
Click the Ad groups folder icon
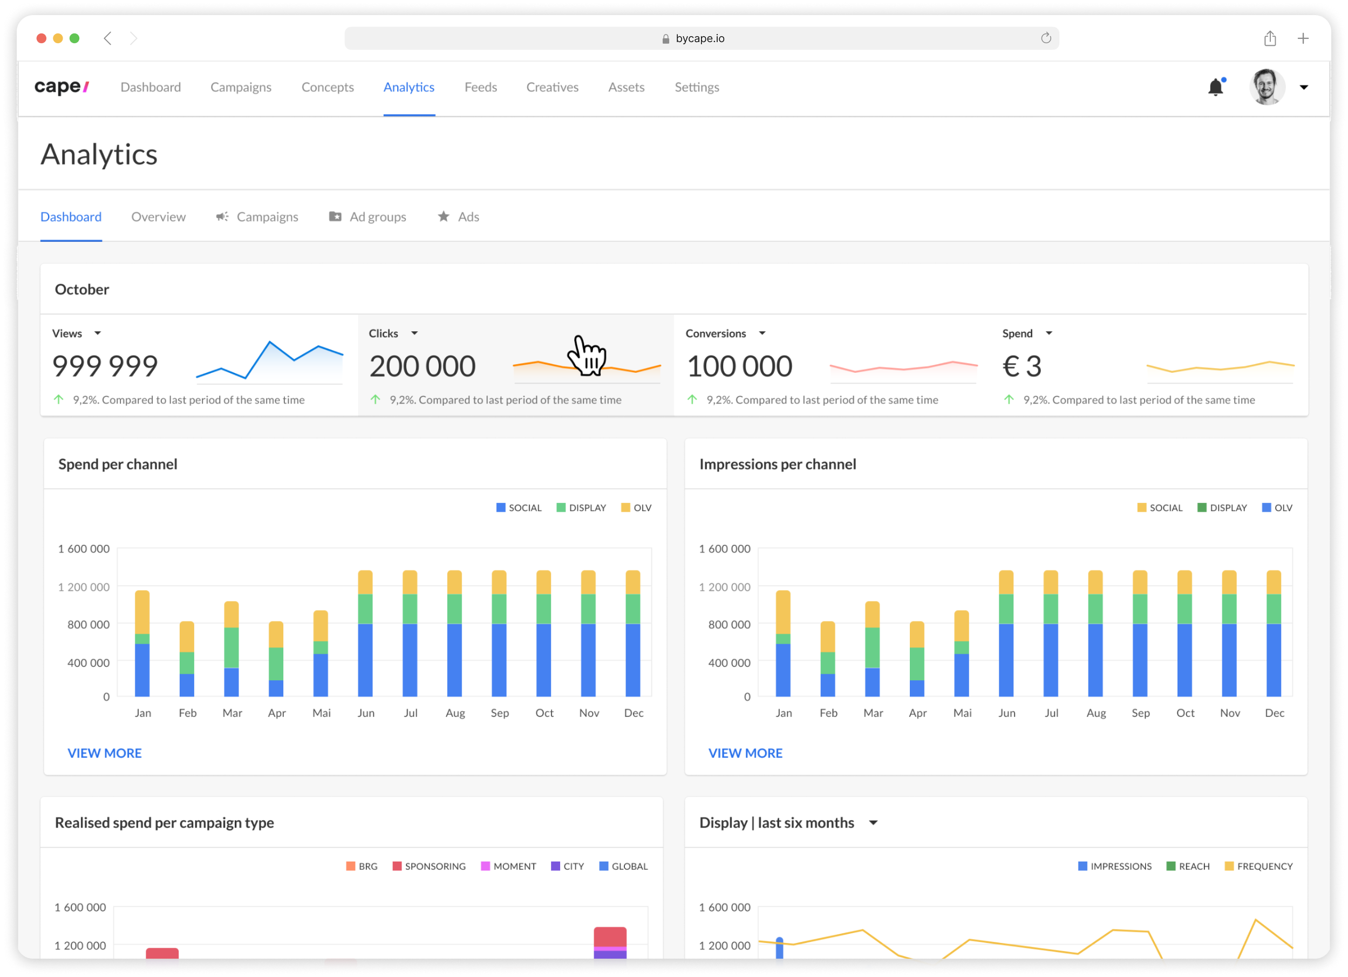pyautogui.click(x=335, y=217)
